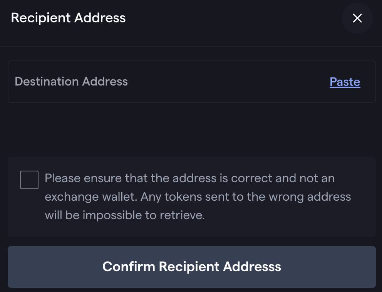382x292 pixels.
Task: Select the Recipient Address title text
Action: pos(68,18)
